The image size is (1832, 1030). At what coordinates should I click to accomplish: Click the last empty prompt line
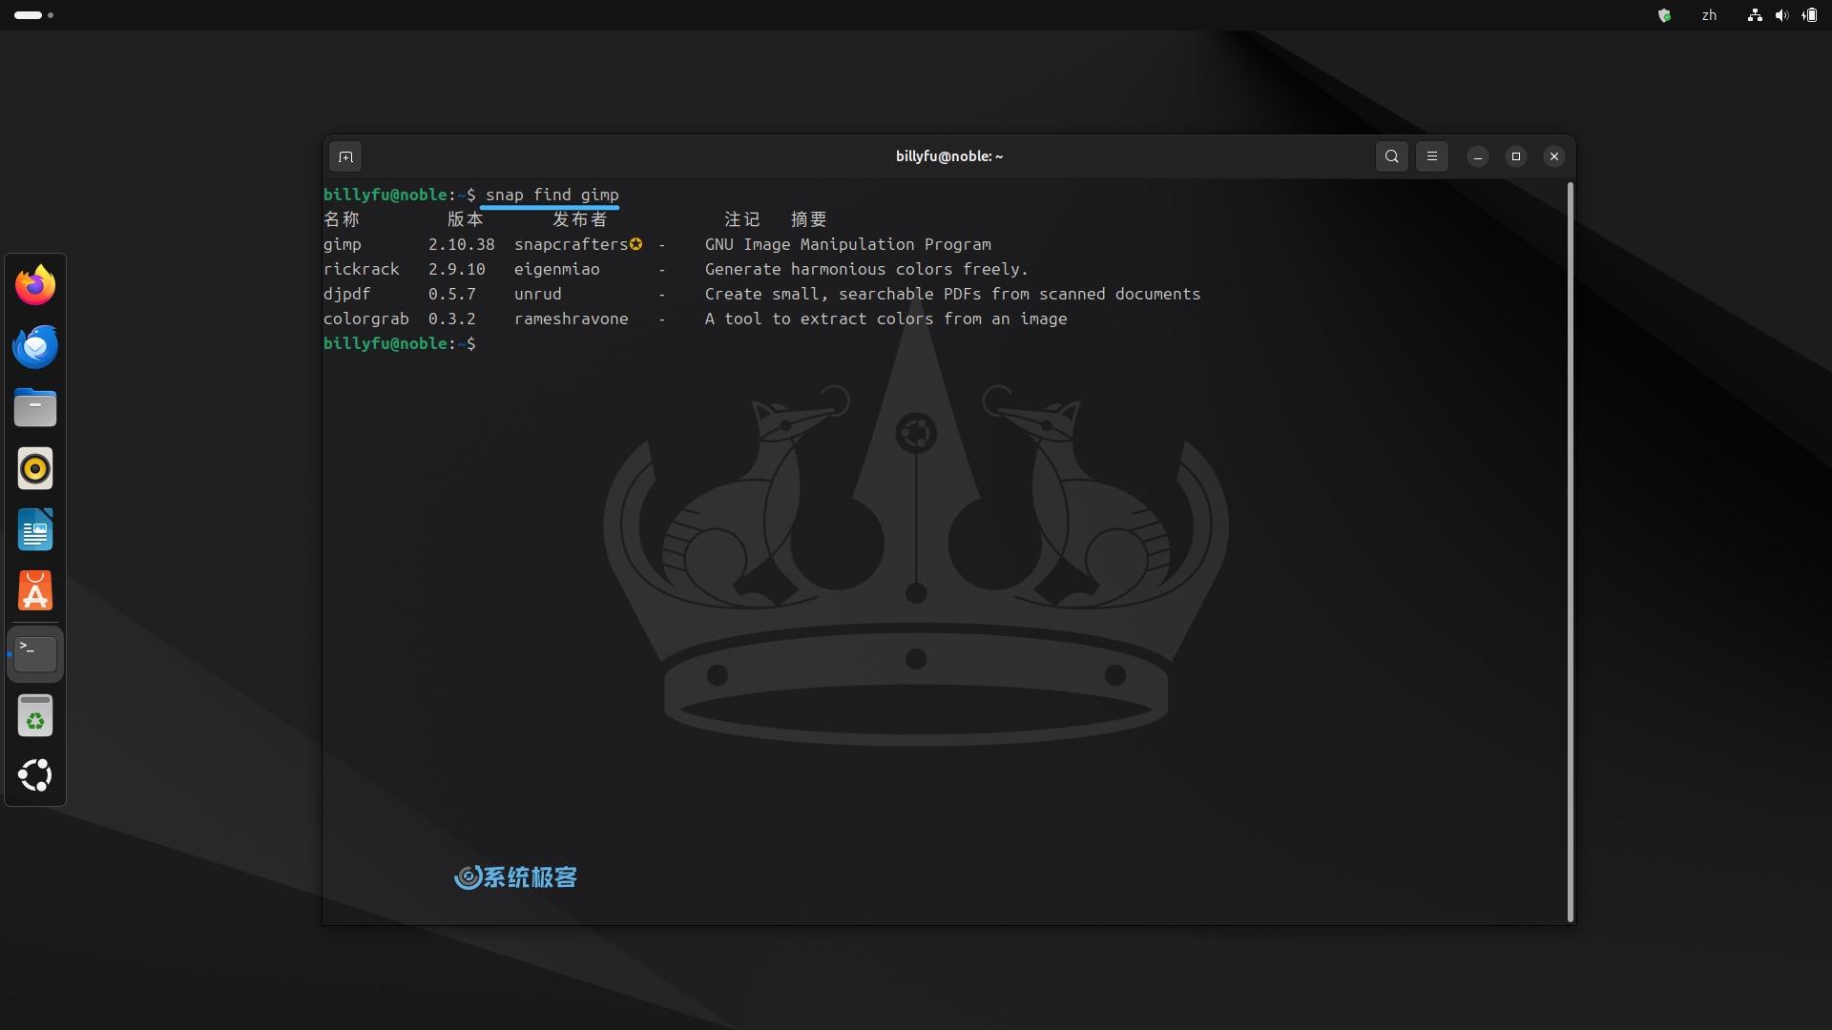tap(399, 343)
